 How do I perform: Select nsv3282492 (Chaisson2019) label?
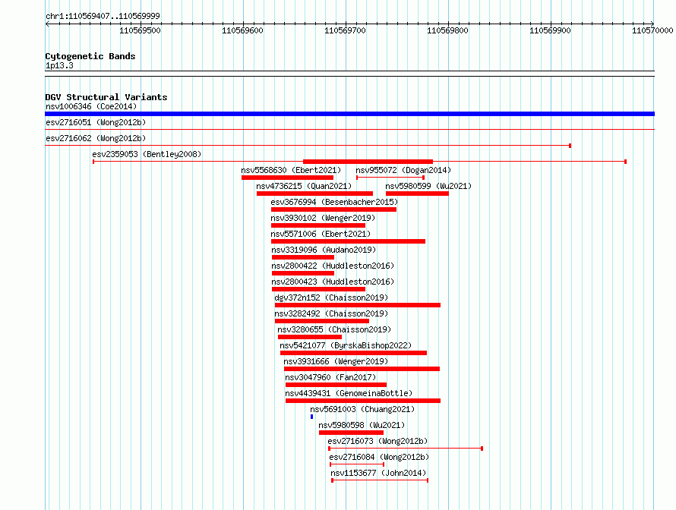[331, 313]
